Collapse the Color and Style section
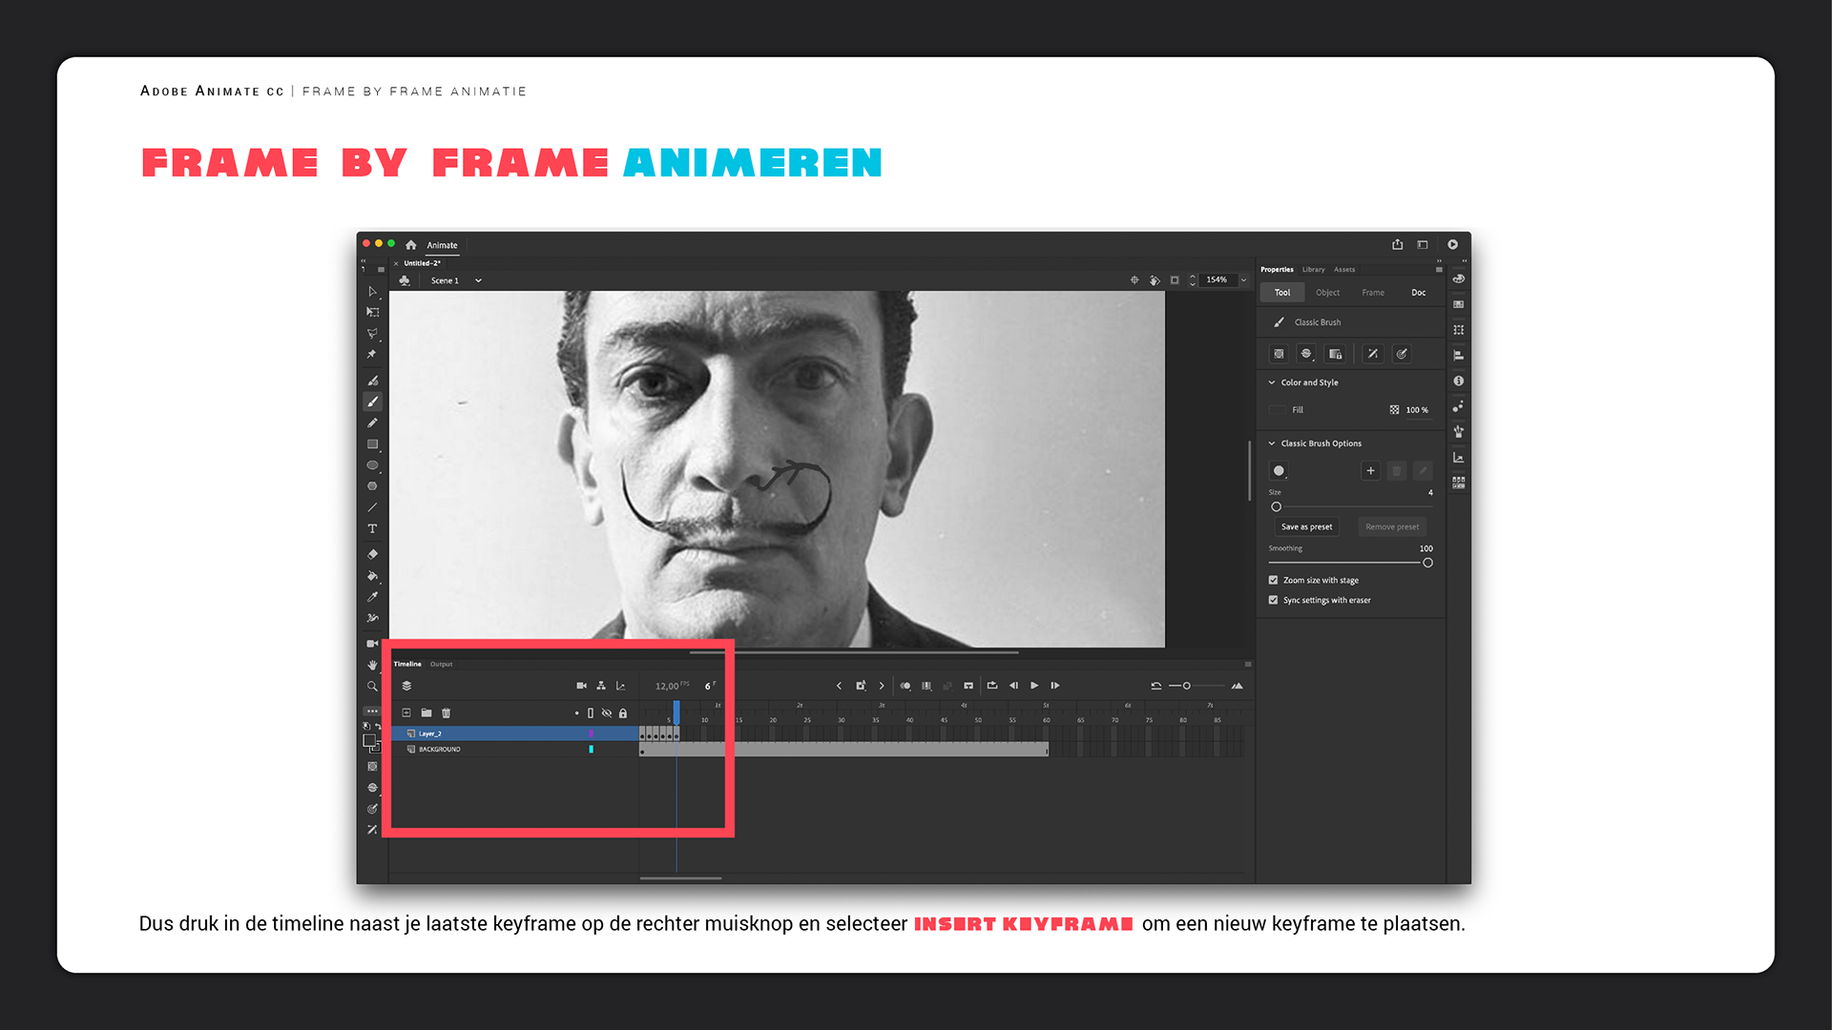The width and height of the screenshot is (1832, 1030). coord(1272,382)
